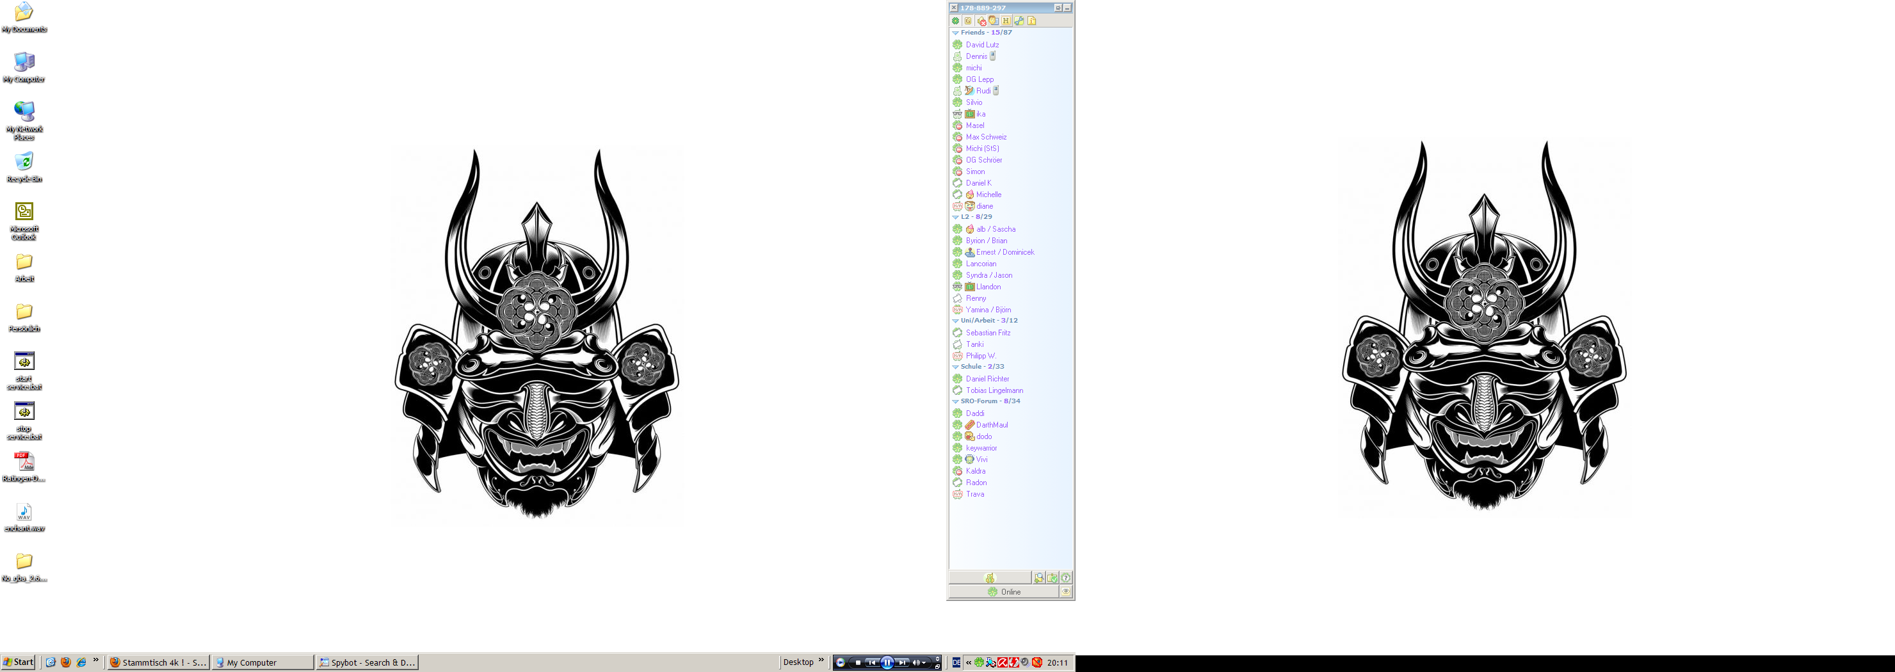Screen dimensions: 1895x672
Task: Open the media player volume dropdown
Action: coord(924,662)
